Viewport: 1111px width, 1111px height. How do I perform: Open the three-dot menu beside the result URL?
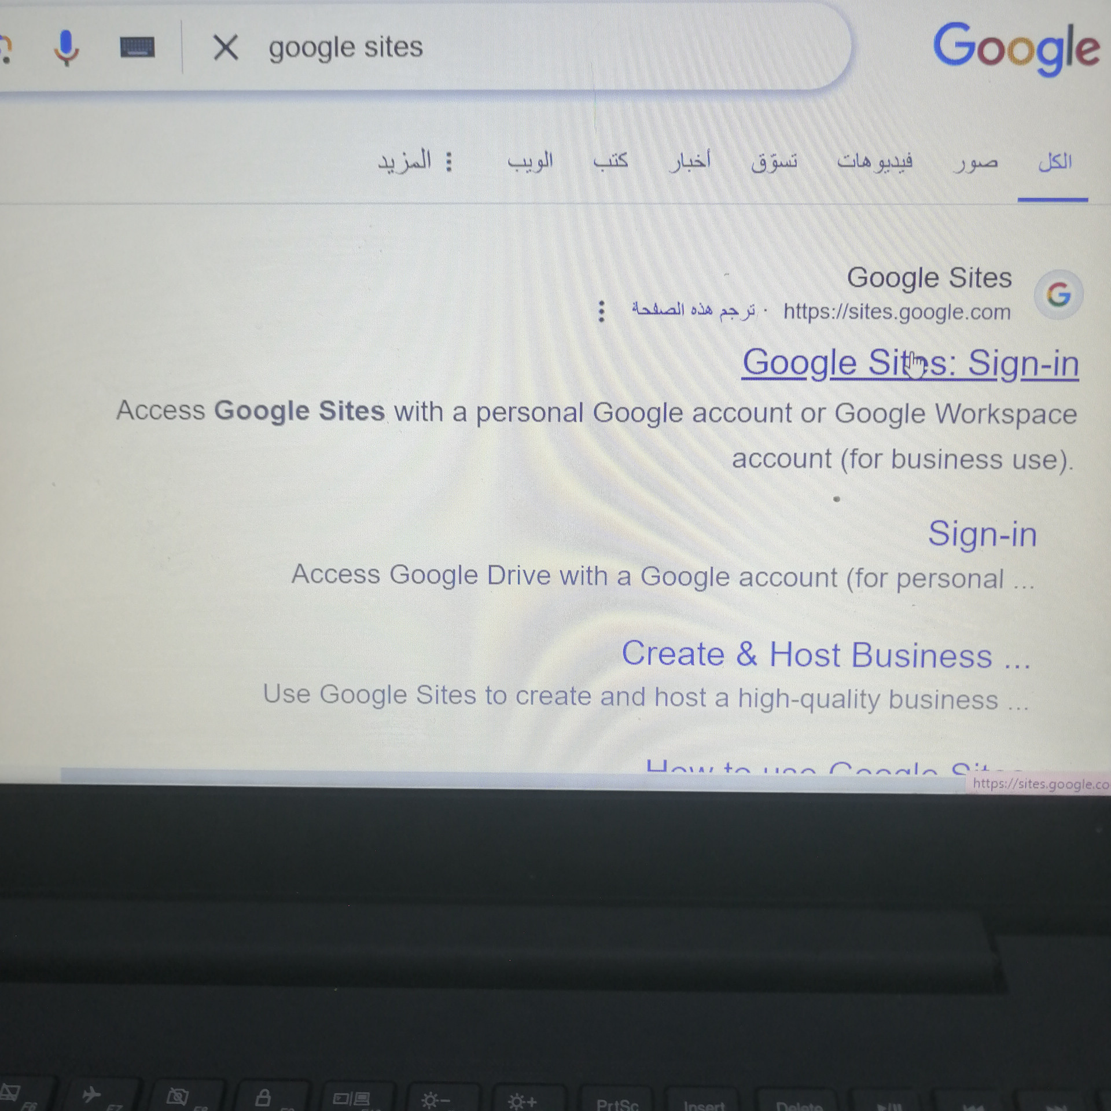602,311
